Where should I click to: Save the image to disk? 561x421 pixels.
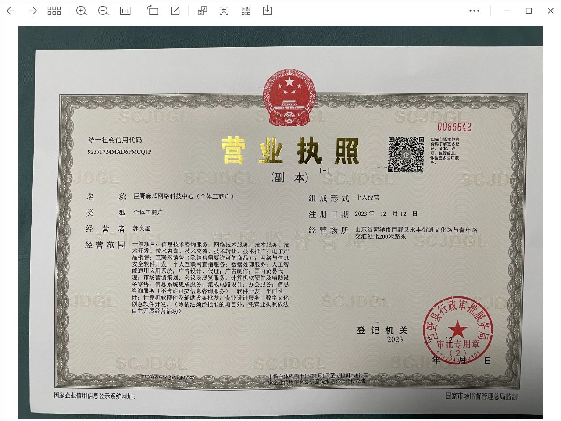[267, 11]
